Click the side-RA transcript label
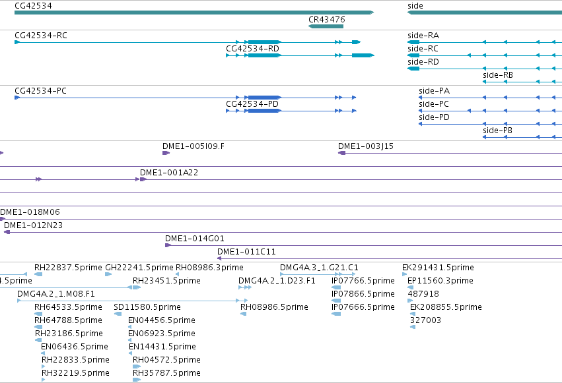562x383 pixels. click(x=423, y=36)
